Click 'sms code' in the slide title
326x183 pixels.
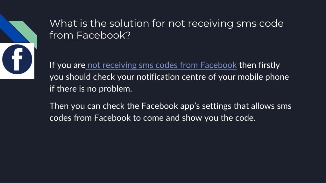coord(260,23)
